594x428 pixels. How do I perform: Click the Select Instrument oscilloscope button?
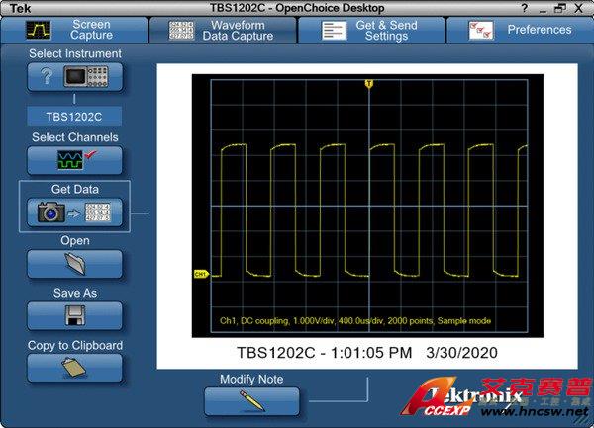pos(75,76)
